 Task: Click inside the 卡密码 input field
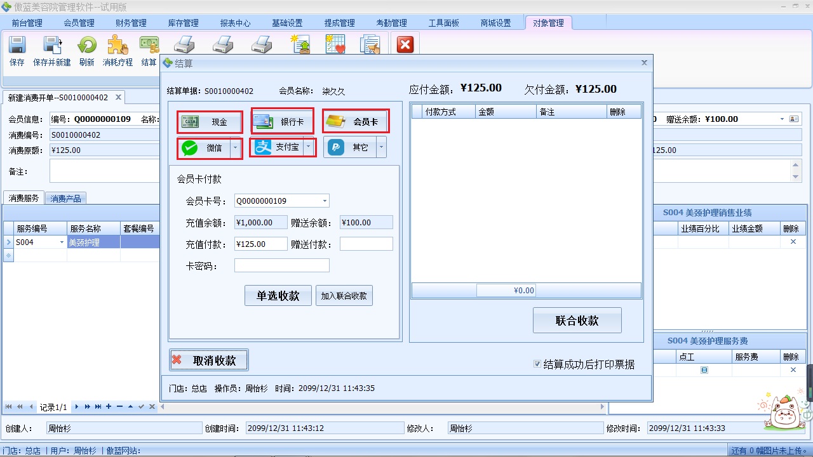(281, 265)
